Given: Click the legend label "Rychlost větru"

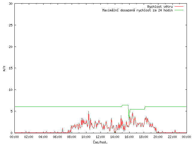Looking at the screenshot, I should click(x=160, y=7).
